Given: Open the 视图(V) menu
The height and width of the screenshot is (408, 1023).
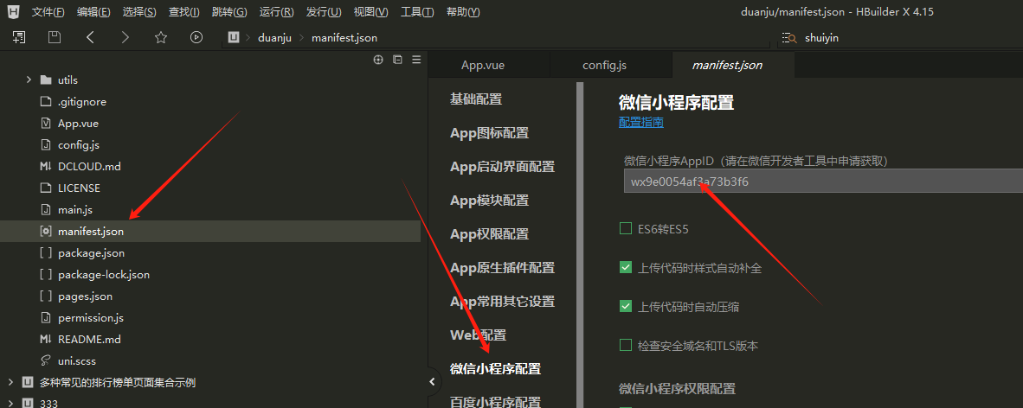Looking at the screenshot, I should pyautogui.click(x=370, y=12).
